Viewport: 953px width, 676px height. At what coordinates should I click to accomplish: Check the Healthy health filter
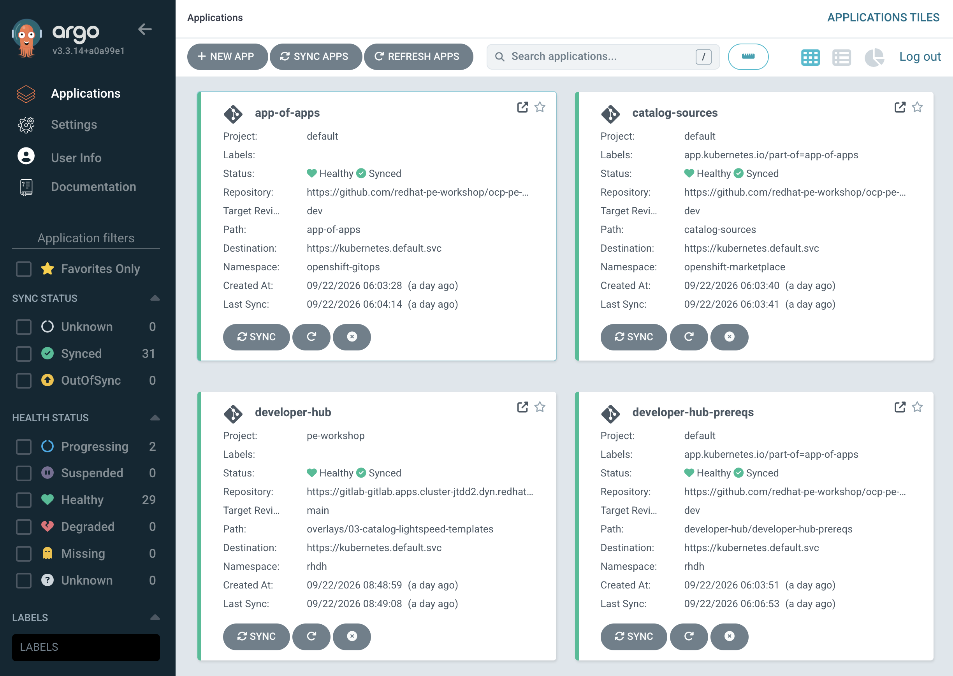24,499
